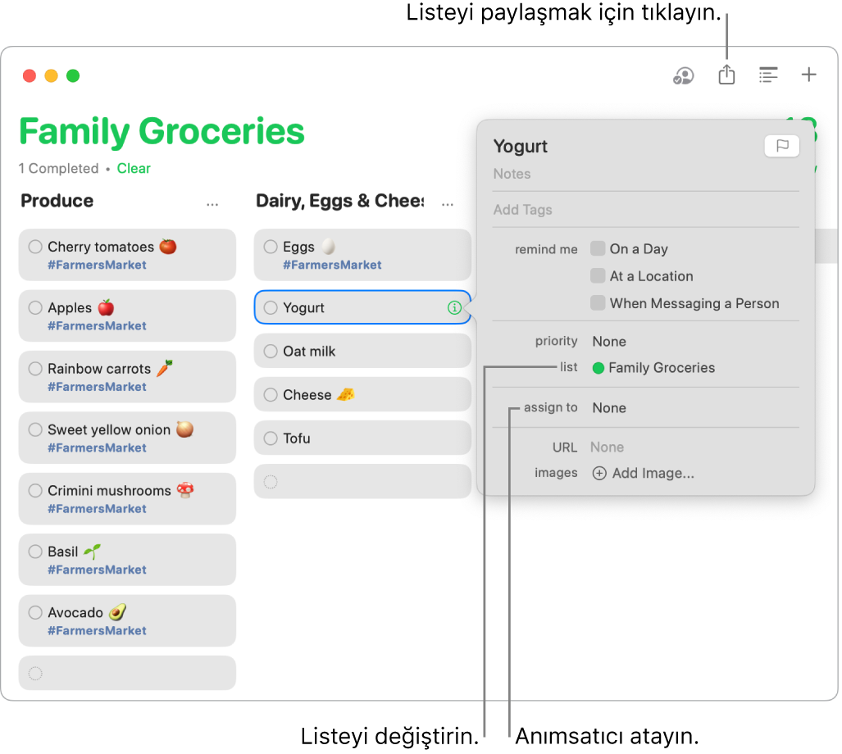The width and height of the screenshot is (842, 754).
Task: Open the list Family Groceries dropdown
Action: pyautogui.click(x=653, y=368)
